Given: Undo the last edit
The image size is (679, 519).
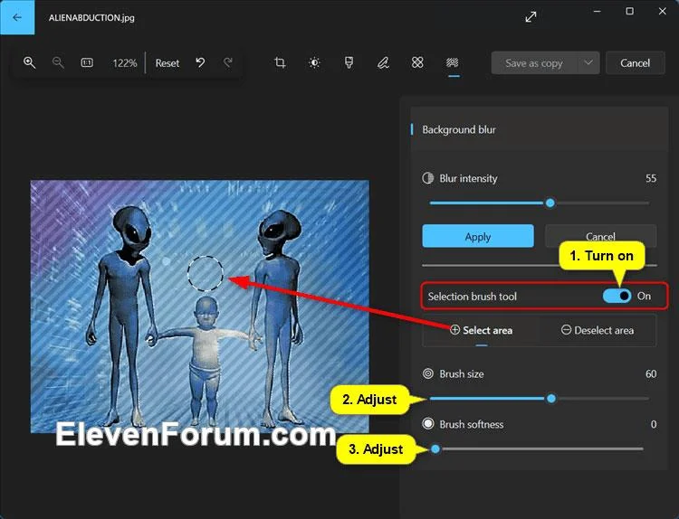Looking at the screenshot, I should click(x=200, y=62).
